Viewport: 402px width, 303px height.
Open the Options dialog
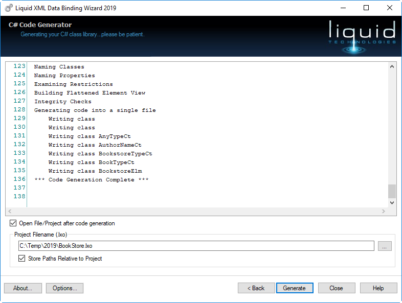(64, 288)
